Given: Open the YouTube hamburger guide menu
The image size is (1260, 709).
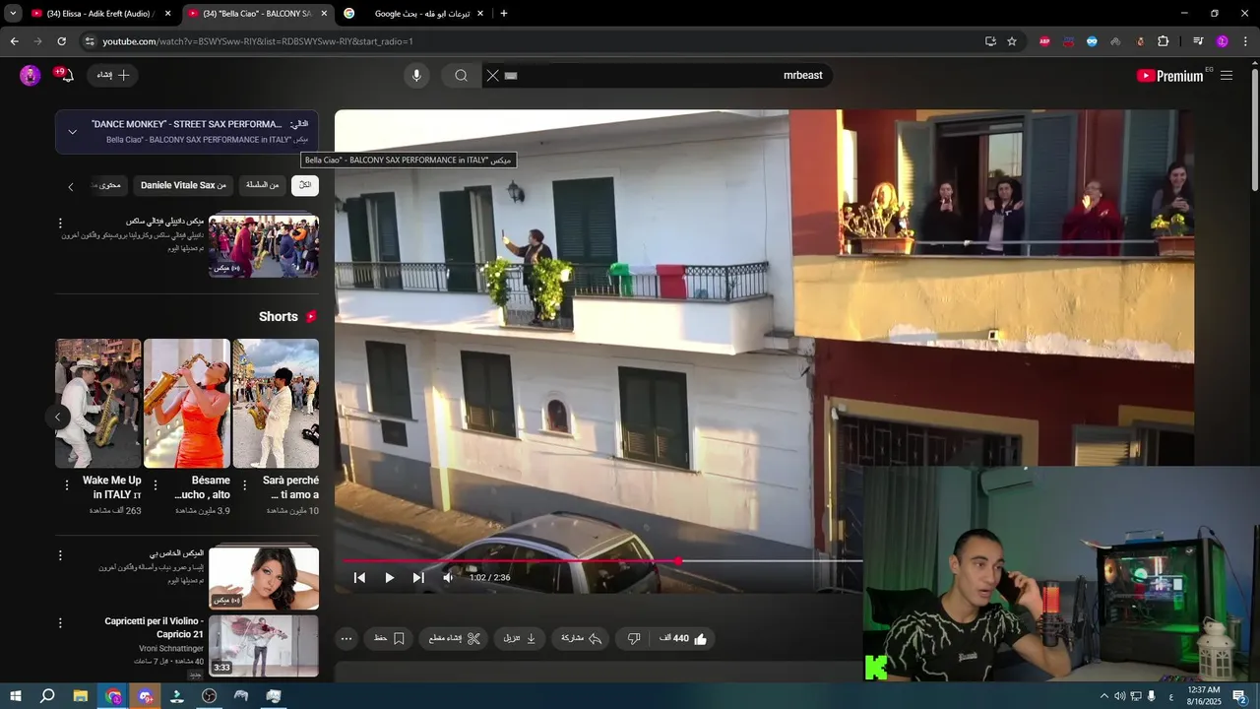Looking at the screenshot, I should (1227, 76).
